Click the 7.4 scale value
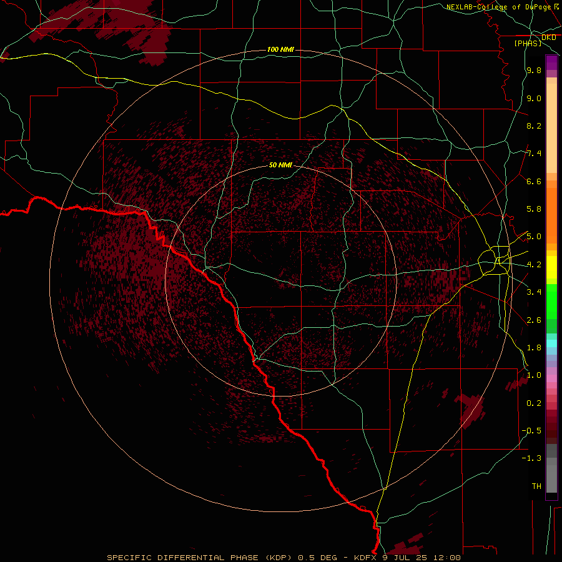The image size is (562, 562). click(x=534, y=154)
